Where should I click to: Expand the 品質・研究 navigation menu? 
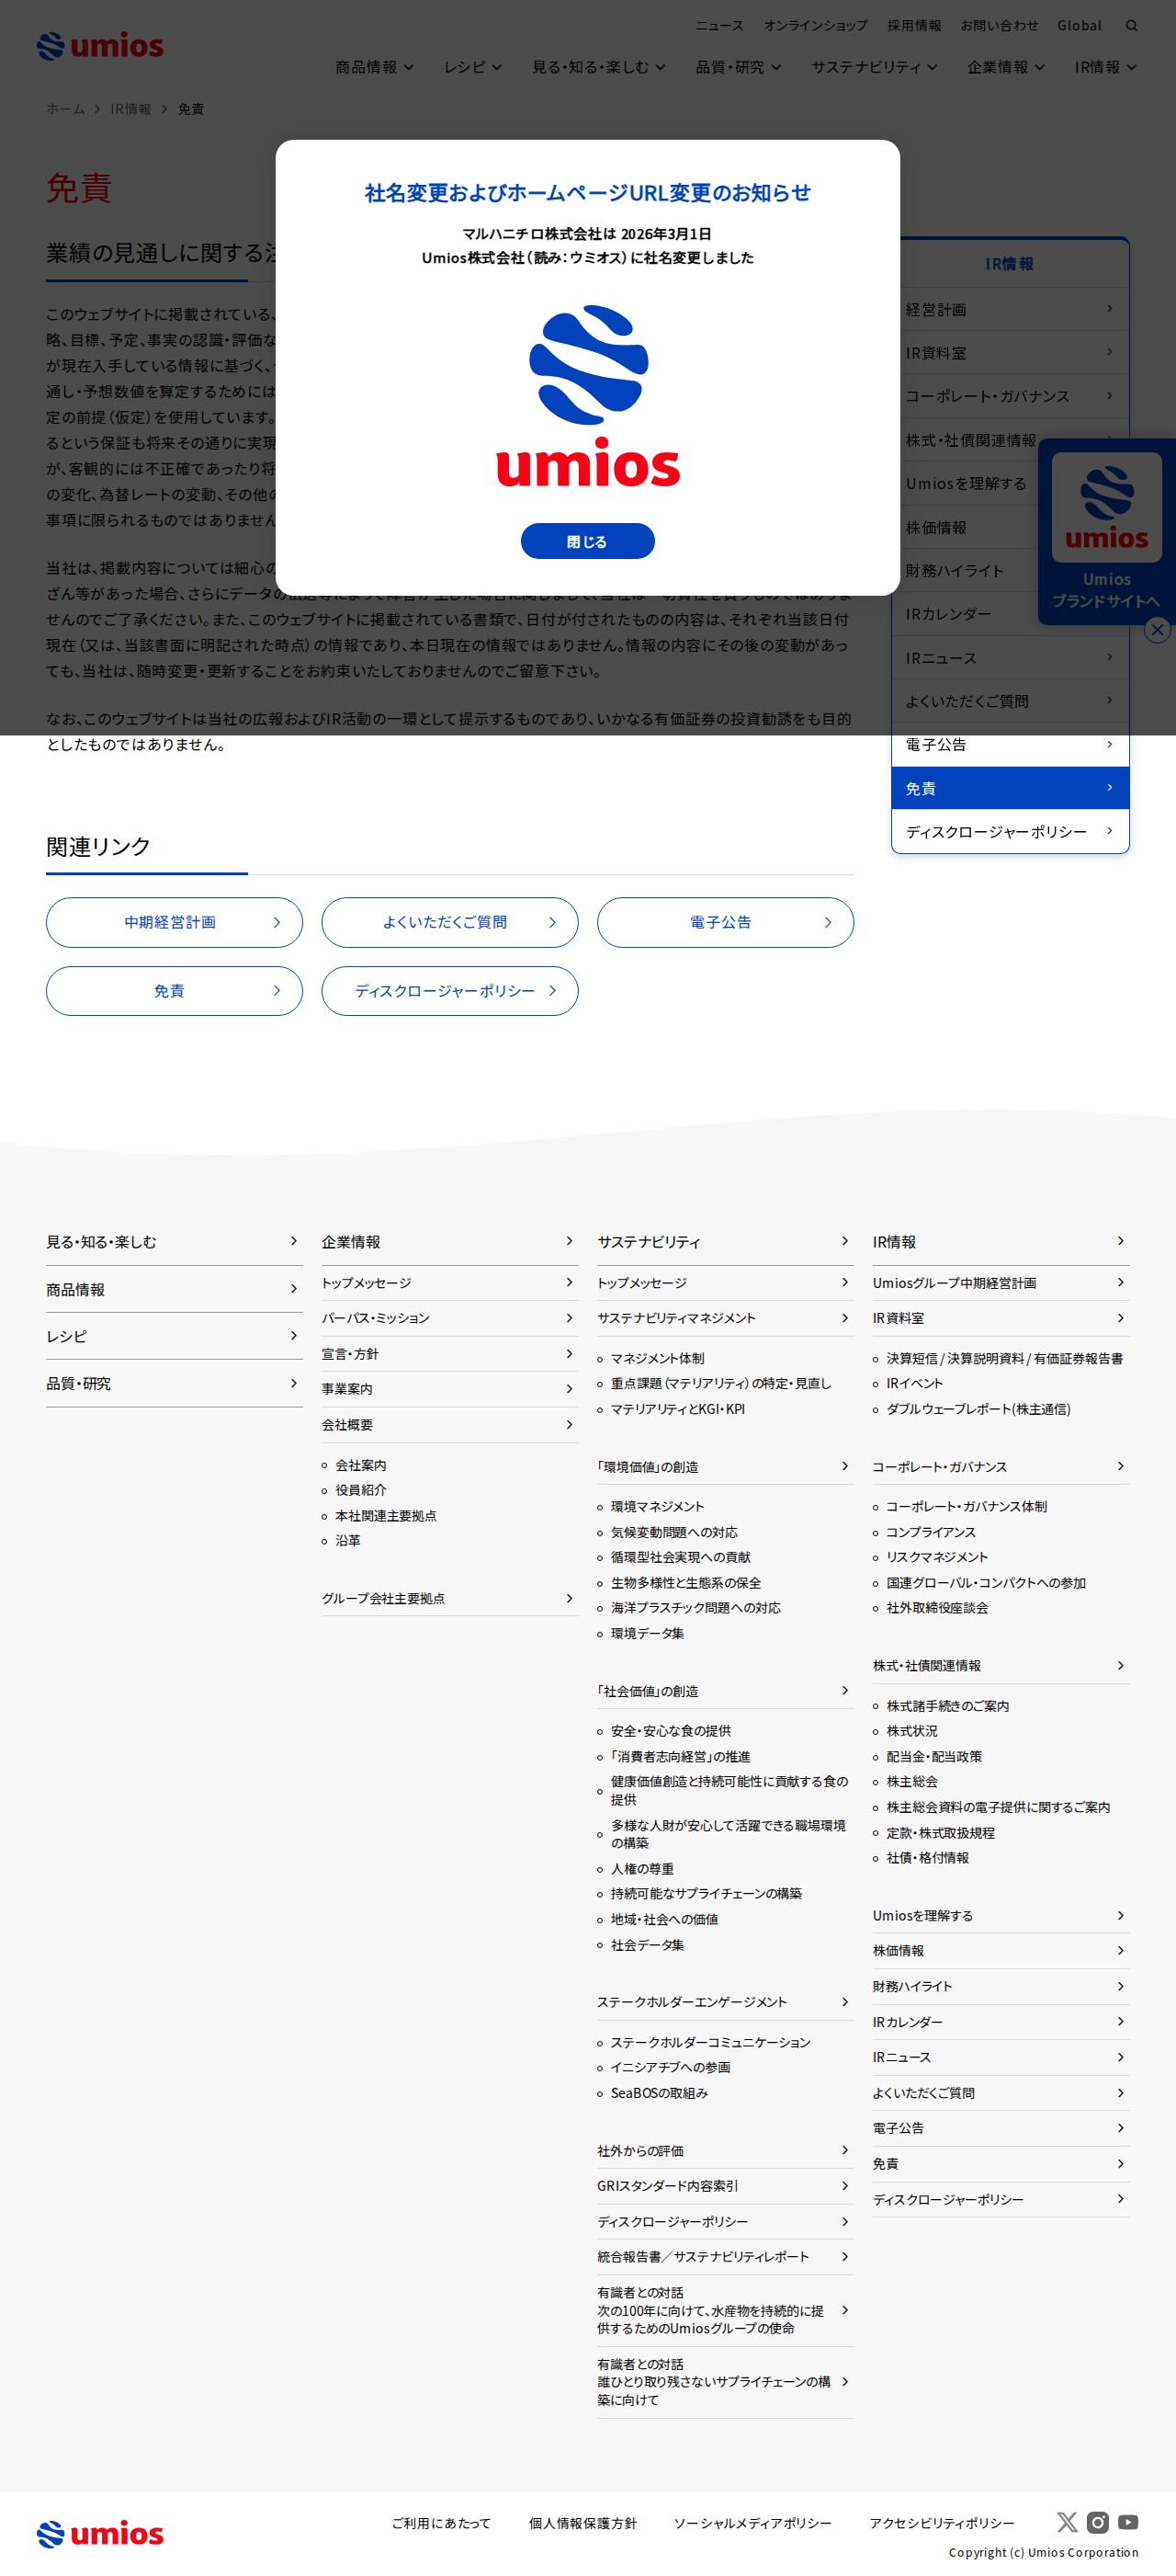coord(739,67)
